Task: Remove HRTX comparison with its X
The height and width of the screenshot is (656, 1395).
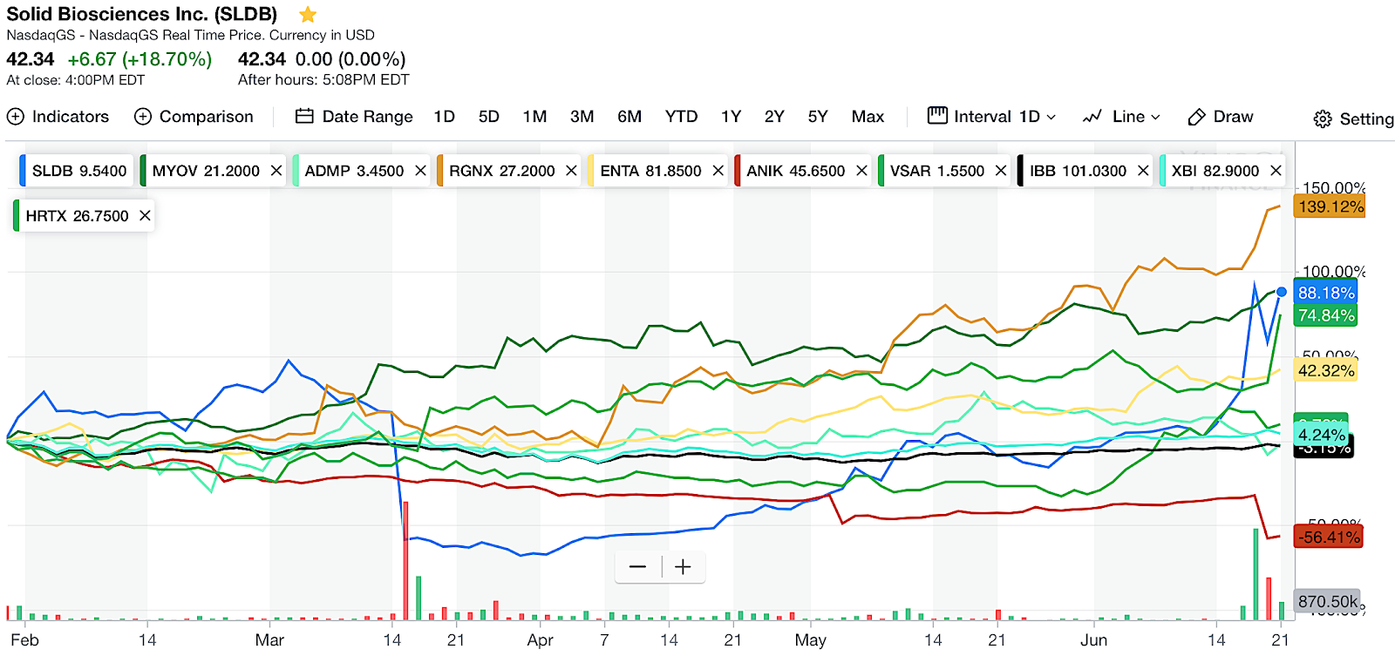Action: tap(145, 215)
